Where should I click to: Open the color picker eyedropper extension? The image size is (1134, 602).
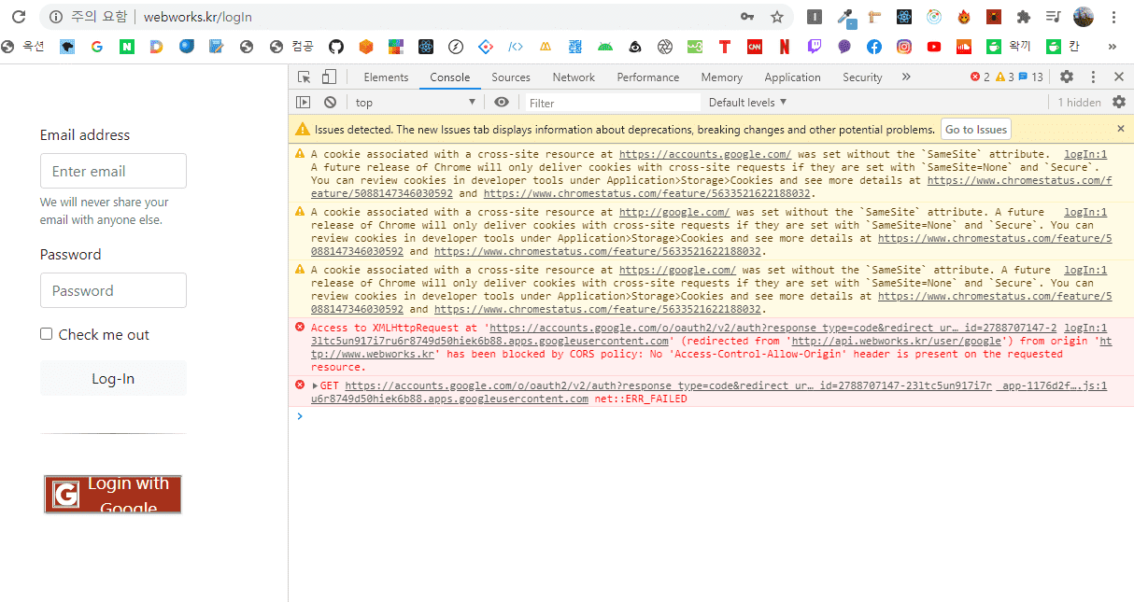point(845,17)
